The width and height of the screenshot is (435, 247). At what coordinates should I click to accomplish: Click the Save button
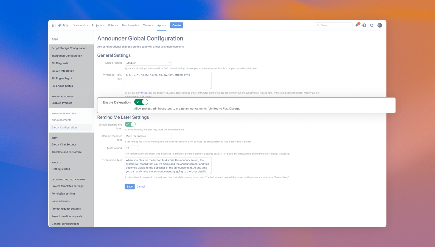(x=130, y=187)
